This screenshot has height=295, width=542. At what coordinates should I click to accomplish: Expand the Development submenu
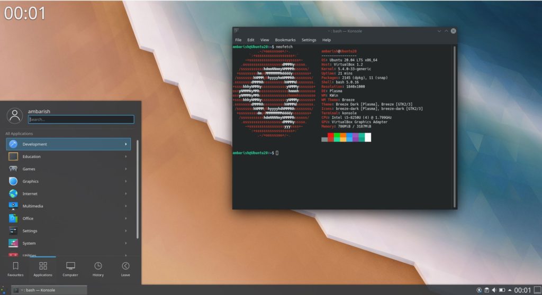coord(126,144)
